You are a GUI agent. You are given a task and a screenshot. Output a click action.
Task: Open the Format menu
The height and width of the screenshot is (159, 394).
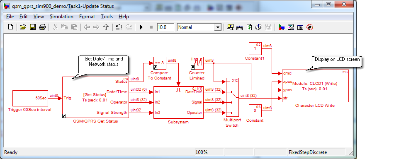coord(87,17)
